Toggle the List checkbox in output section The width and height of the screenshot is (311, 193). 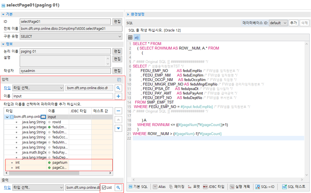click(x=104, y=188)
